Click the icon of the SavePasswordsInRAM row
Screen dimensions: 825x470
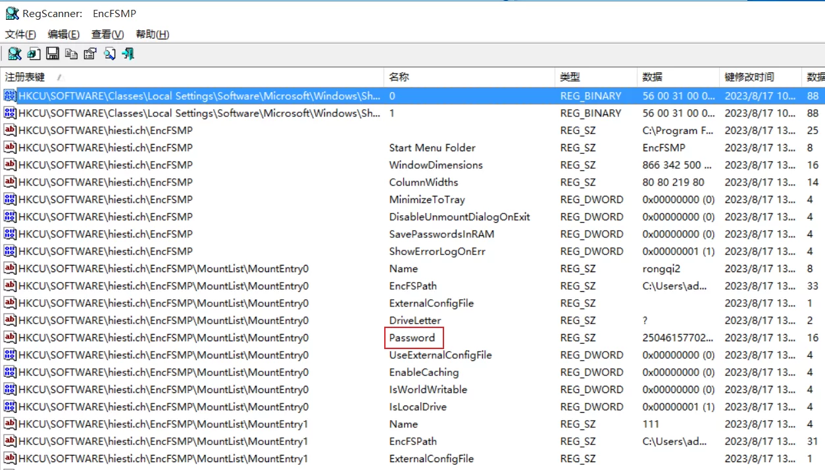10,234
